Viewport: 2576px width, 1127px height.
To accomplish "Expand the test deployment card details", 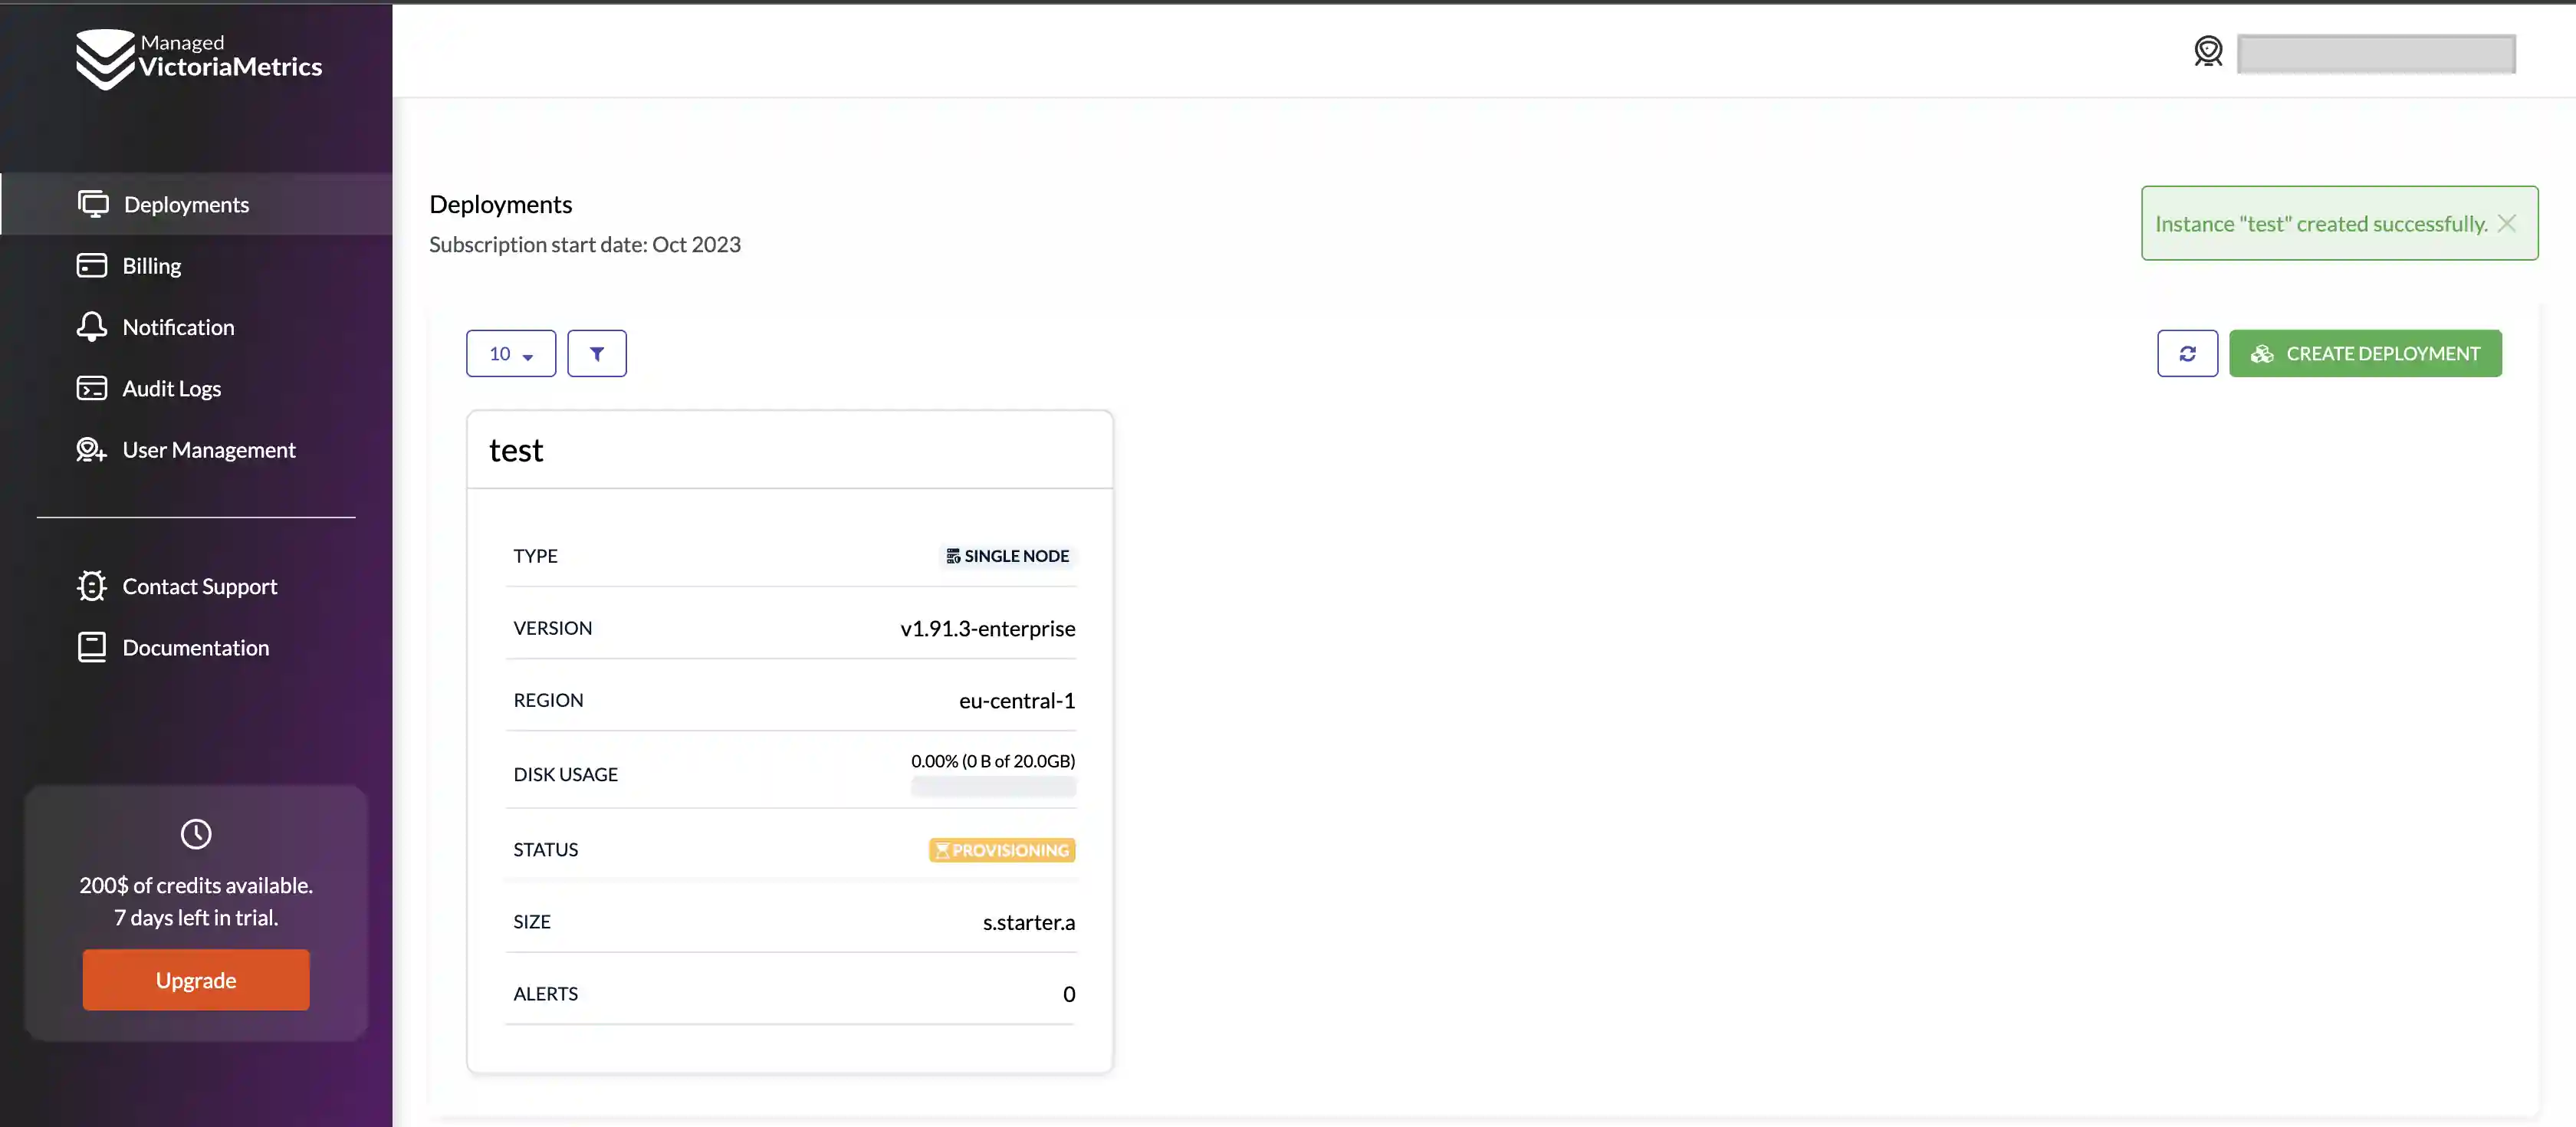I will click(516, 449).
